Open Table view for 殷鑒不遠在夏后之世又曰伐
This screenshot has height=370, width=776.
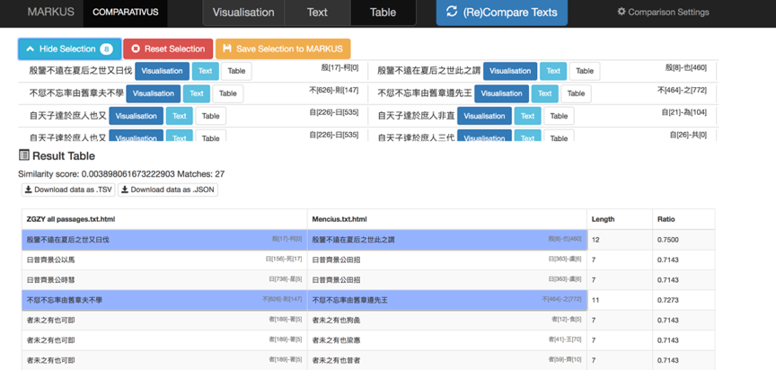(236, 71)
